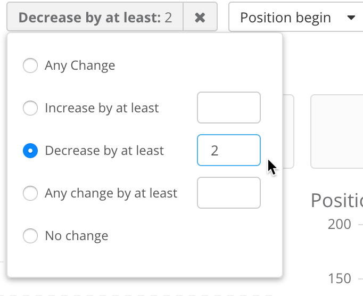Select the Any Change radio button
The image size is (363, 296).
tap(30, 65)
